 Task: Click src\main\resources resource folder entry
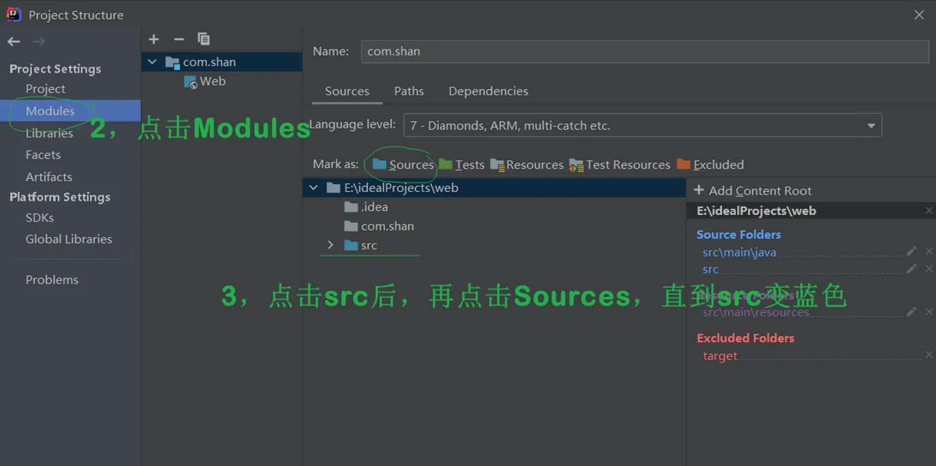(755, 313)
